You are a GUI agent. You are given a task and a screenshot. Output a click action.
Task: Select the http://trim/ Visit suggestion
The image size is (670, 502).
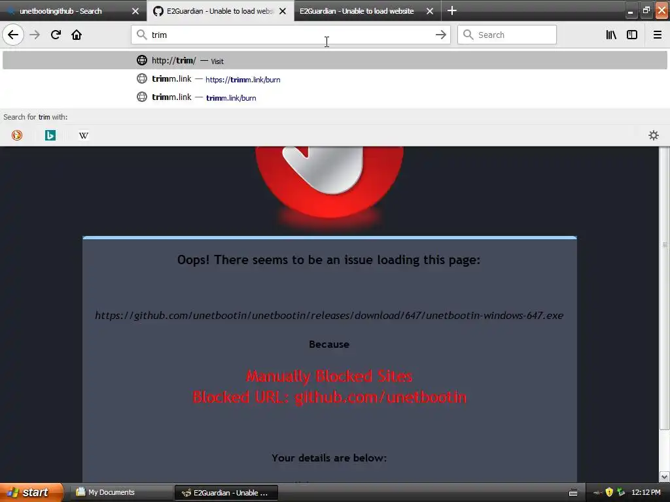point(334,60)
